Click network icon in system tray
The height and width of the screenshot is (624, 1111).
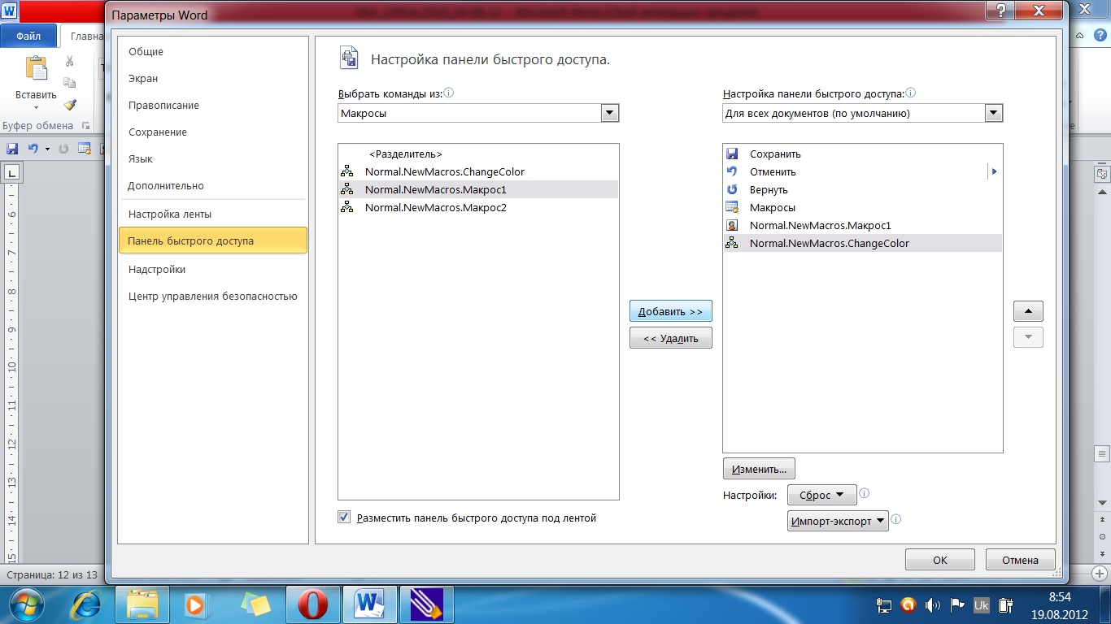pos(884,605)
